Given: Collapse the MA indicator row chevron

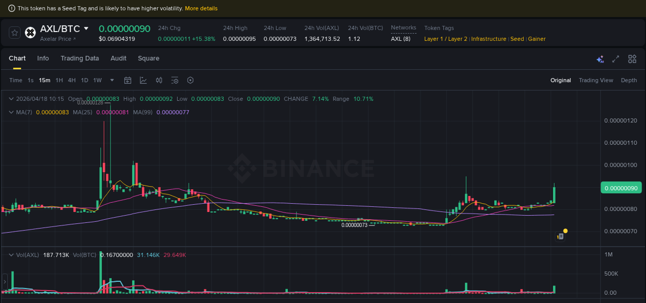Looking at the screenshot, I should pyautogui.click(x=12, y=112).
